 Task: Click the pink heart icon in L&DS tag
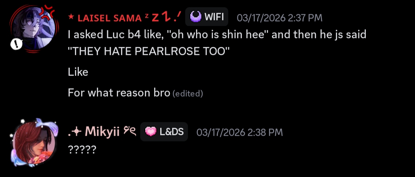(x=151, y=132)
